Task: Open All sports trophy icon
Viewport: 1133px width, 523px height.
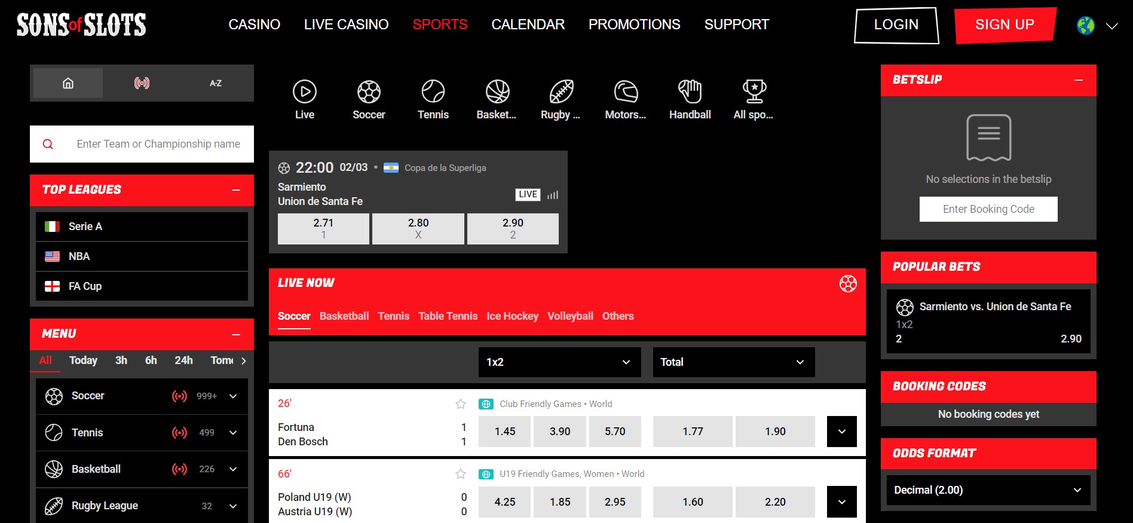Action: tap(754, 92)
